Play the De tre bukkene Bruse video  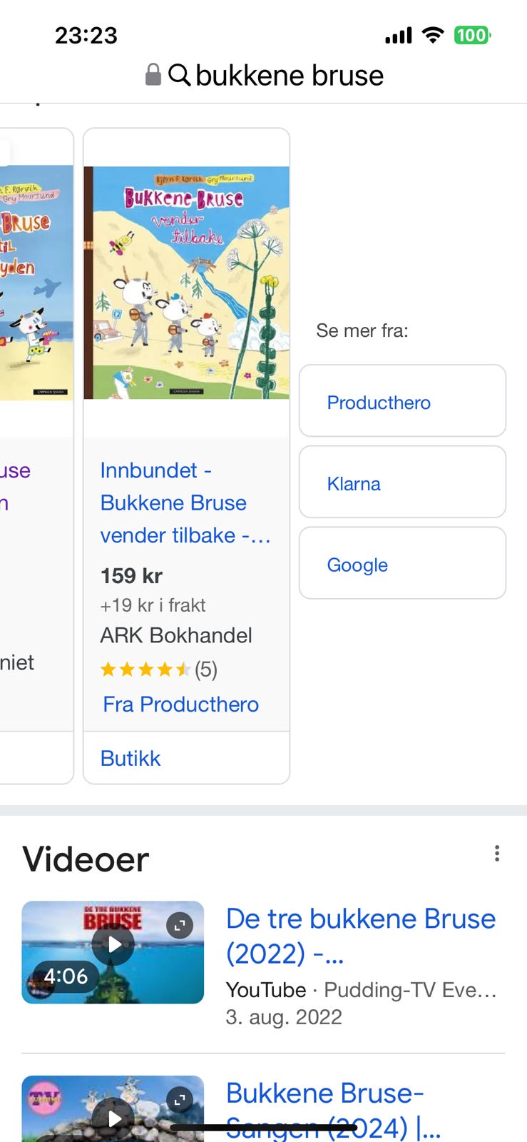[113, 944]
